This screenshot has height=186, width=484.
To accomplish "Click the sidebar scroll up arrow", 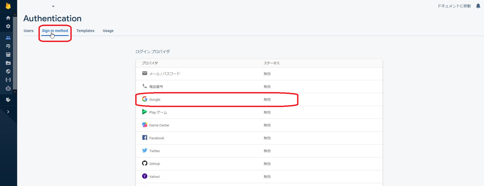I will point(15,15).
